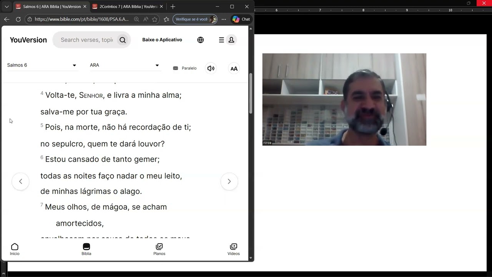Image resolution: width=492 pixels, height=277 pixels.
Task: Submit search with magnifier icon
Action: click(123, 40)
